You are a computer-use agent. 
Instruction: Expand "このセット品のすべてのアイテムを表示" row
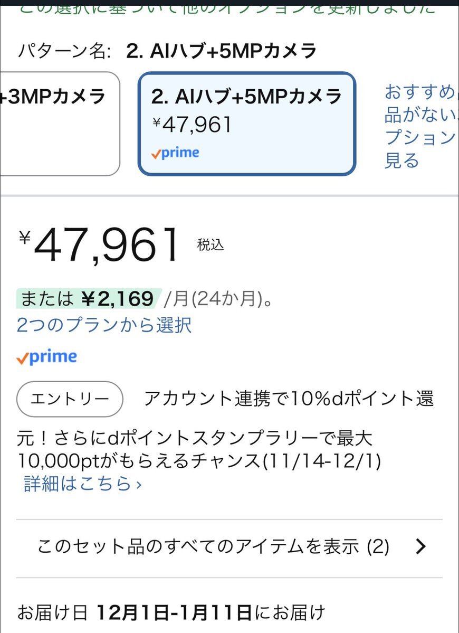click(x=213, y=547)
